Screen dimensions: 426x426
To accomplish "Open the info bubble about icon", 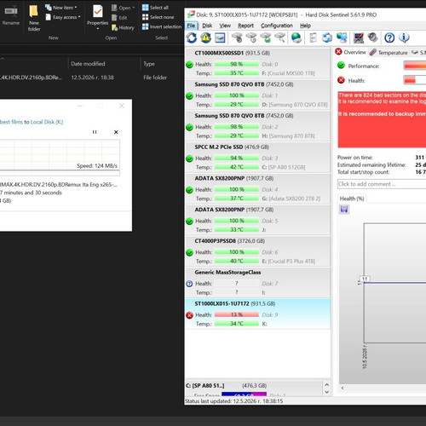I will [404, 37].
